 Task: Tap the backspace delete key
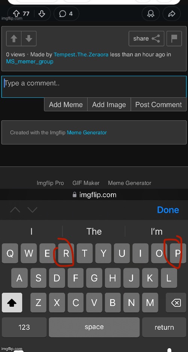[176, 303]
